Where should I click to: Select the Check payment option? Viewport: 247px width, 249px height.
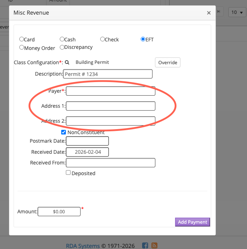102,39
